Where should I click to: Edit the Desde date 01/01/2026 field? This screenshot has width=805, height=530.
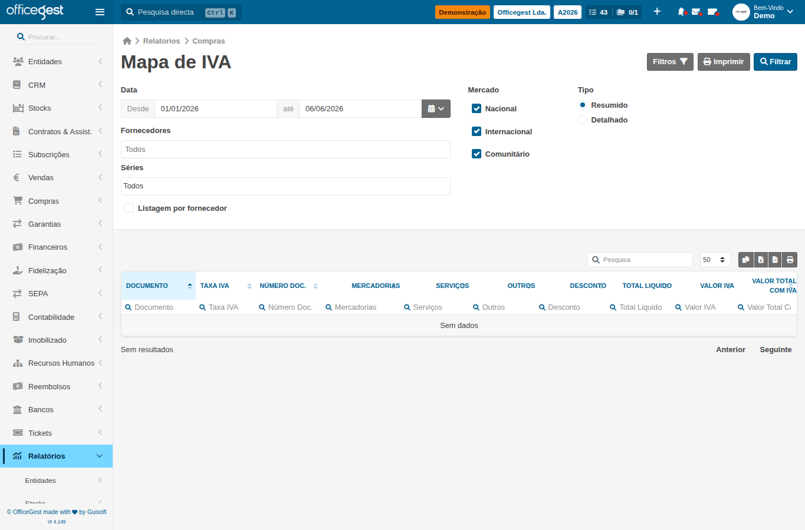tap(216, 108)
